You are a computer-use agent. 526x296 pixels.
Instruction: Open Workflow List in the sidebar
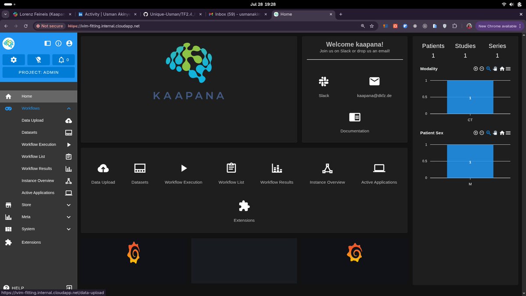(39, 157)
